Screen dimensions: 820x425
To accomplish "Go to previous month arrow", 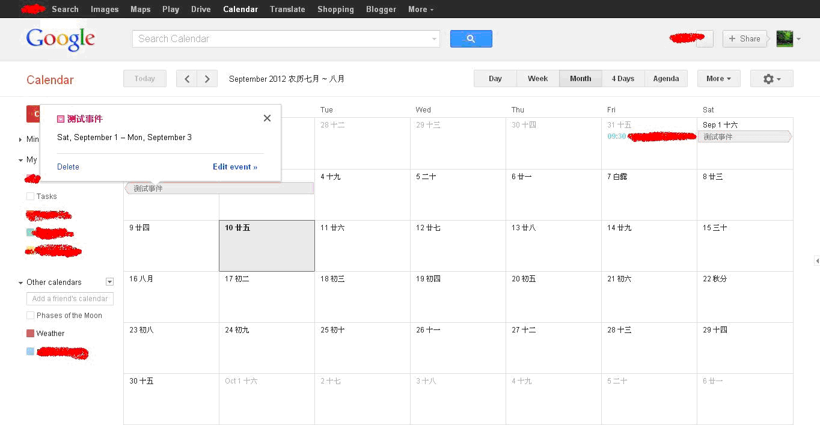I will pos(186,79).
